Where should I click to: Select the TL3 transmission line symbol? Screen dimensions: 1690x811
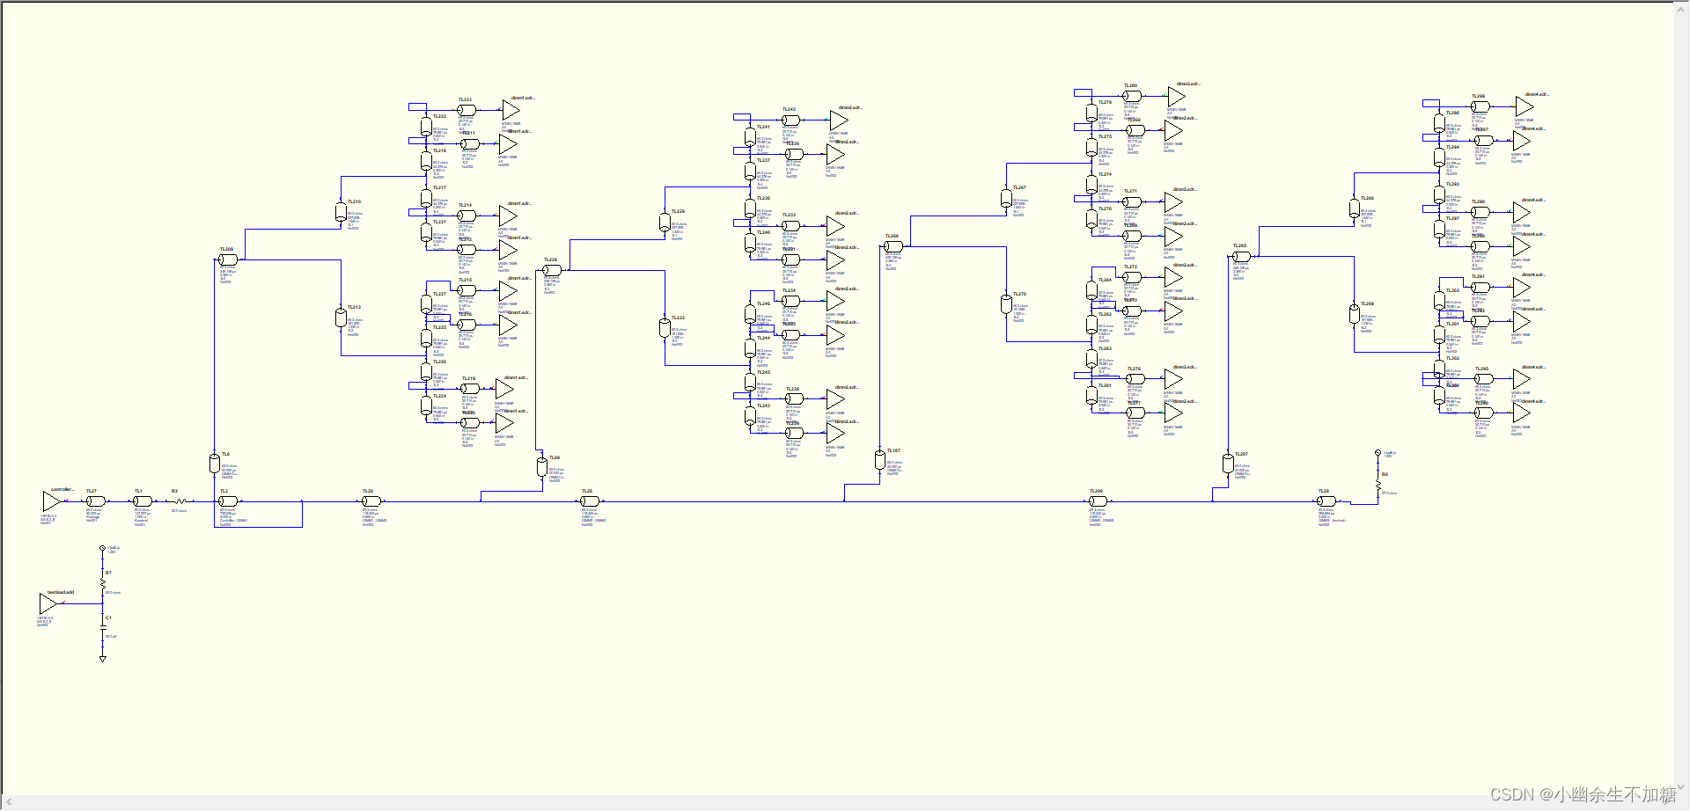(x=228, y=501)
